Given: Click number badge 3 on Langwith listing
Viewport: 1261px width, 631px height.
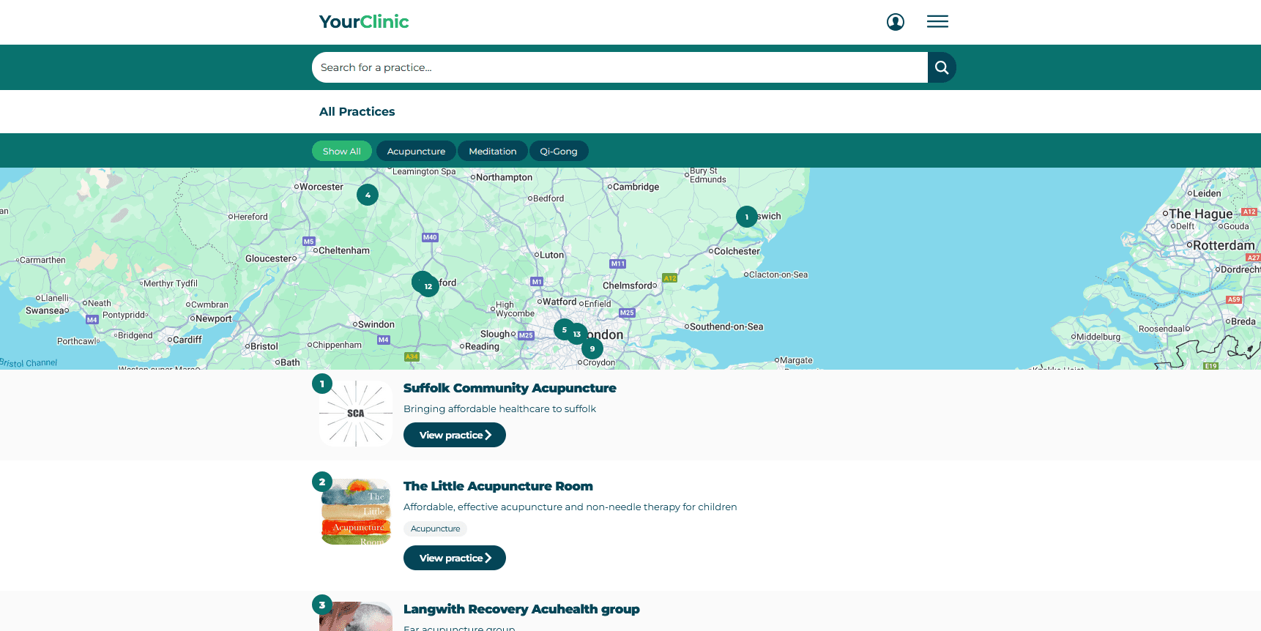Looking at the screenshot, I should pos(322,605).
